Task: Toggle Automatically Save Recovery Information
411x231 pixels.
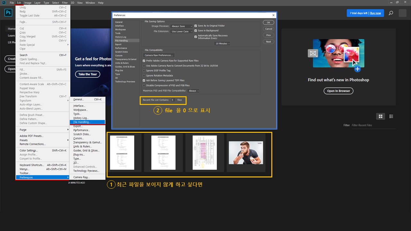Action: tap(196, 37)
